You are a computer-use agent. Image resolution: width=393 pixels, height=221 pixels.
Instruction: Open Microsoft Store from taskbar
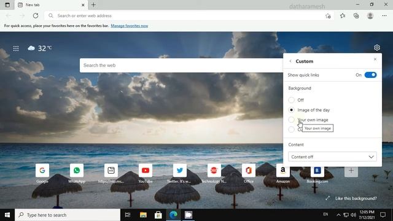[158, 215]
